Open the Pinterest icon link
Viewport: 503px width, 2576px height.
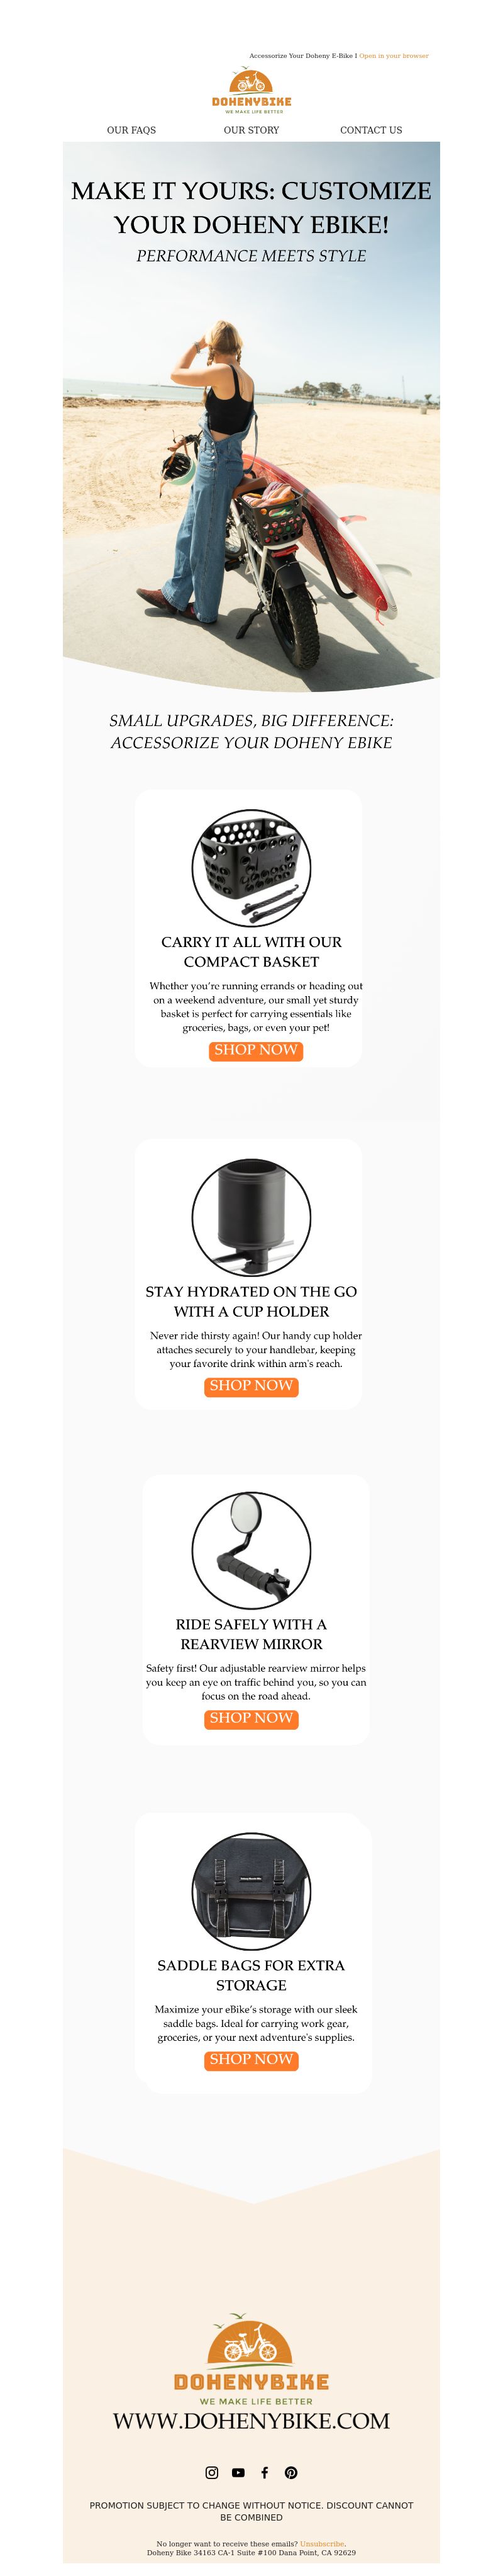pyautogui.click(x=290, y=2472)
